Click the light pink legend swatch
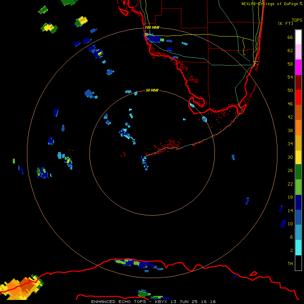 click(x=298, y=52)
